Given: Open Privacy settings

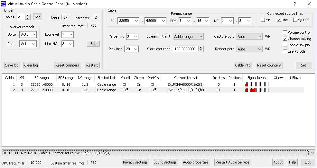Looking at the screenshot, I should tap(135, 162).
